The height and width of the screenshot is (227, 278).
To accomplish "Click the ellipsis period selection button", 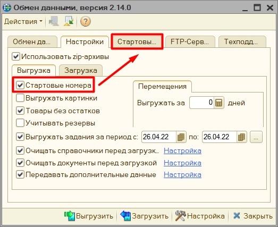I will coord(256,137).
